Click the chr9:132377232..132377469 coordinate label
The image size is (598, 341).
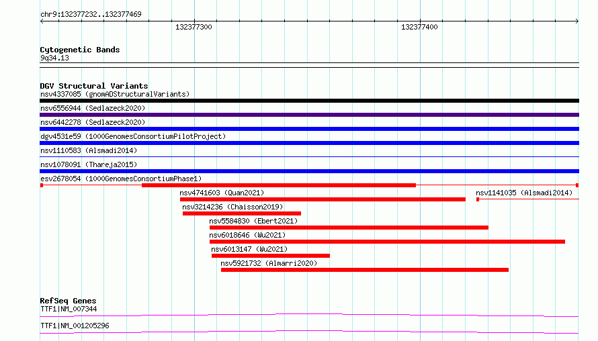[x=91, y=14]
